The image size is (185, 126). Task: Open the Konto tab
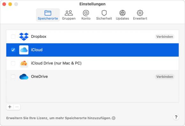[86, 15]
